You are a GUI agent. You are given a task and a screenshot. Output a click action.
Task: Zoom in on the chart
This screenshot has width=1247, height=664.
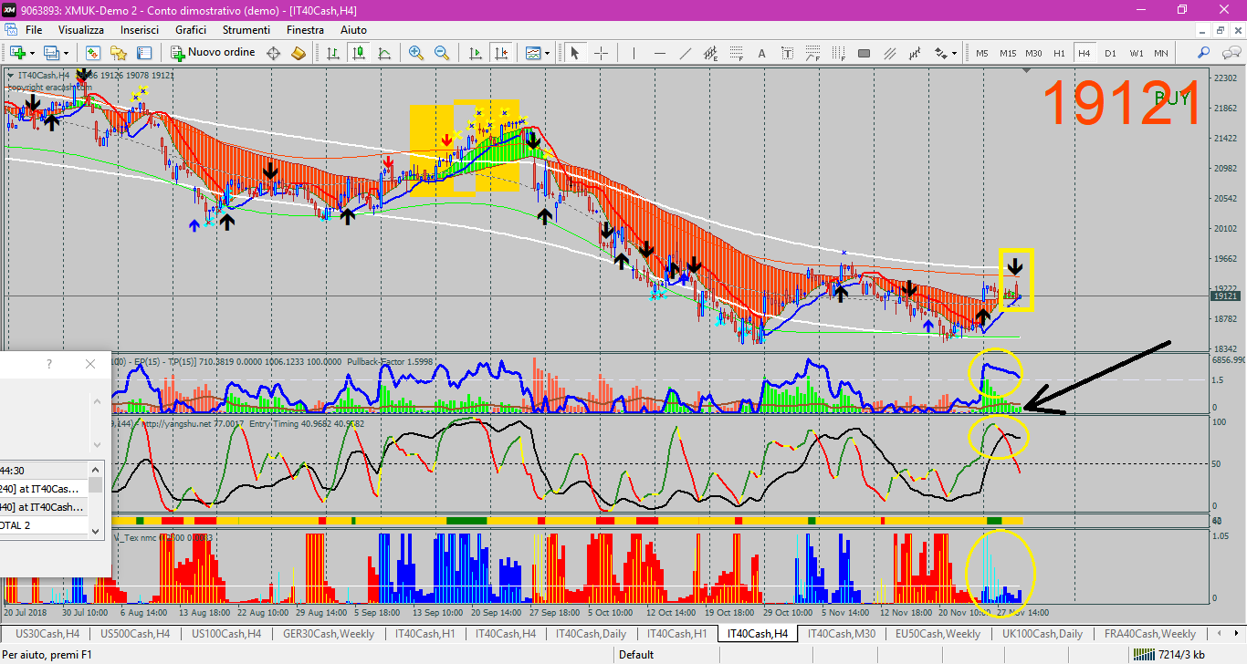click(x=416, y=53)
